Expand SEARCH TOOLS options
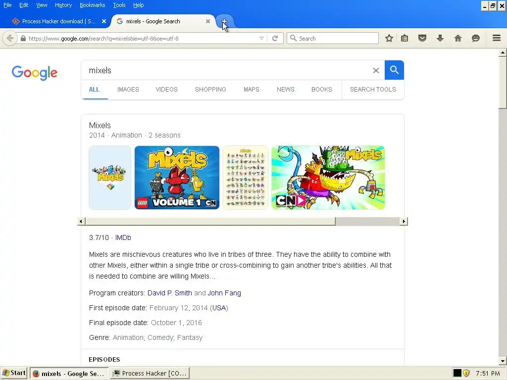The width and height of the screenshot is (507, 380). (x=373, y=90)
